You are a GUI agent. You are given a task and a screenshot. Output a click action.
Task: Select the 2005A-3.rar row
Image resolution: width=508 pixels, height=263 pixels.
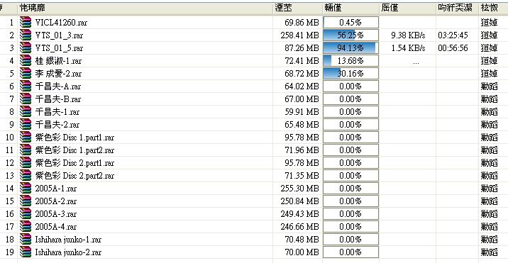click(x=254, y=214)
